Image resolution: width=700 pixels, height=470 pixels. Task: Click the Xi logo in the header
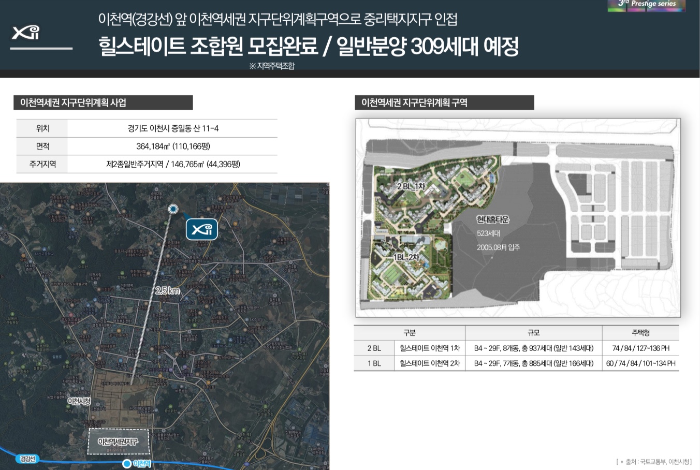[x=26, y=33]
